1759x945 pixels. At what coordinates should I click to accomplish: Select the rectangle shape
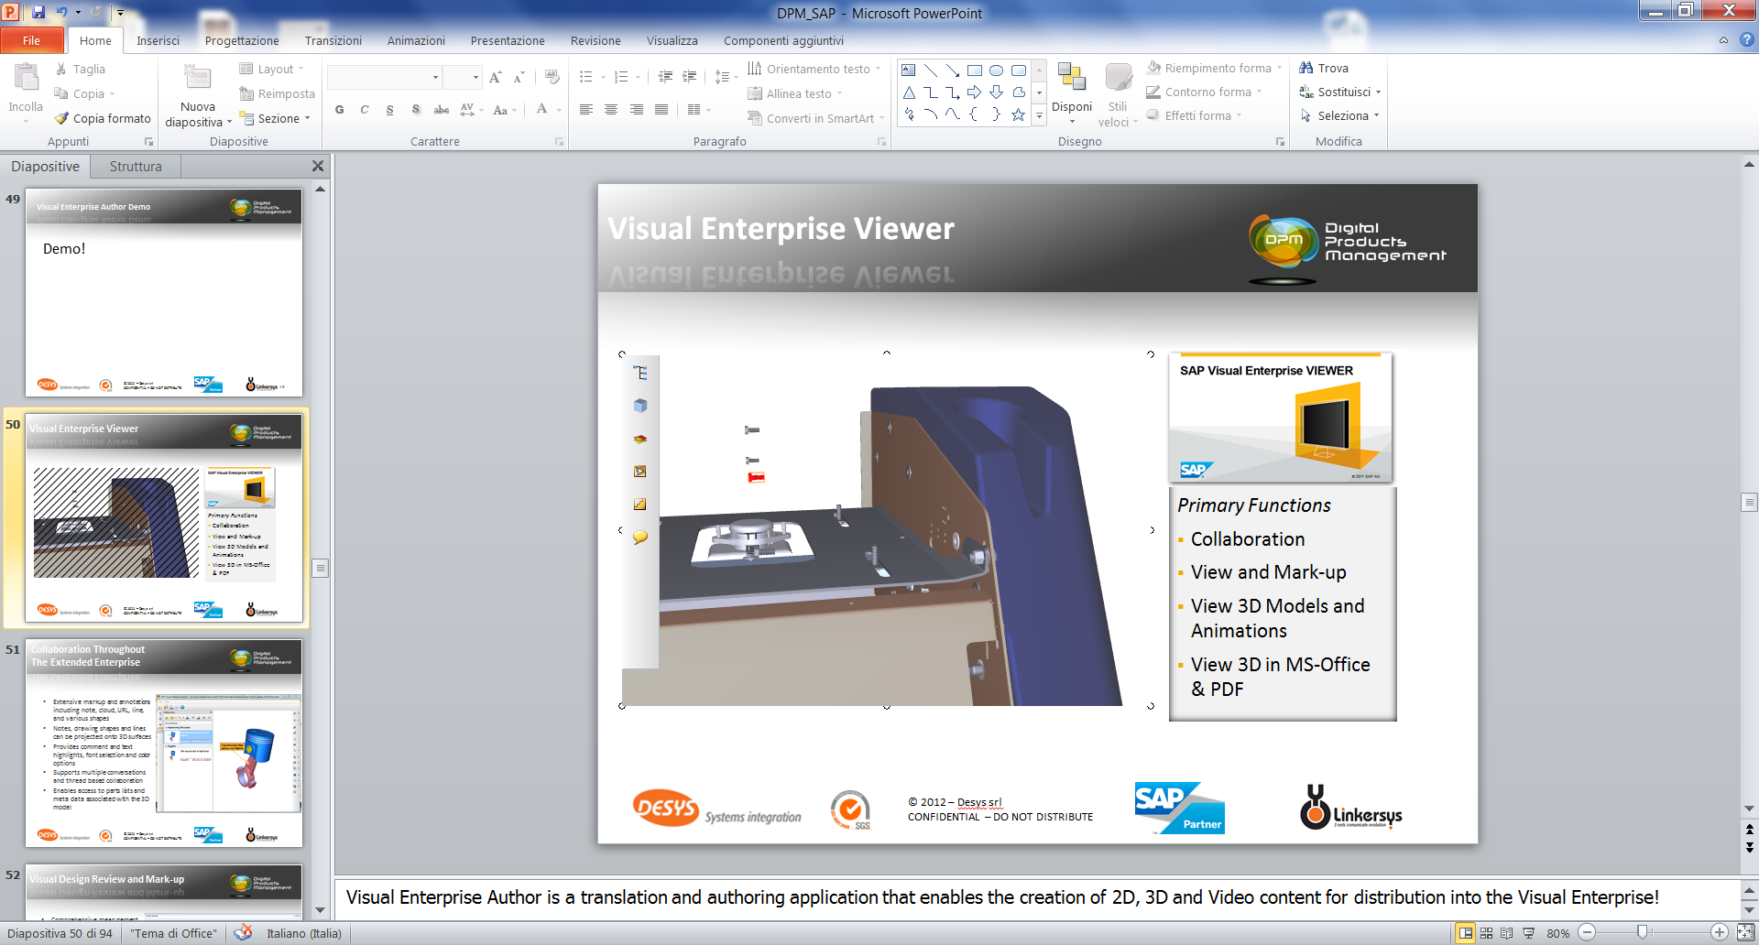975,71
